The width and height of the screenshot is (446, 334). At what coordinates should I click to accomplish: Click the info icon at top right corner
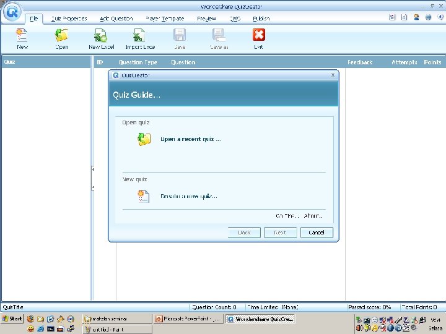440,17
